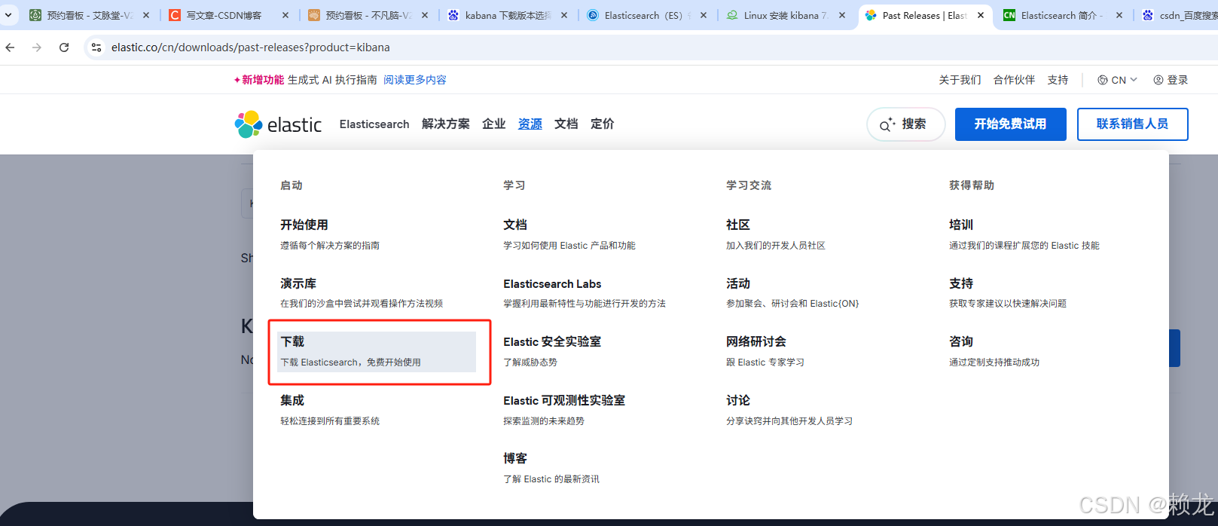Close the Past Releases tab
Viewport: 1218px width, 526px height.
[x=981, y=15]
